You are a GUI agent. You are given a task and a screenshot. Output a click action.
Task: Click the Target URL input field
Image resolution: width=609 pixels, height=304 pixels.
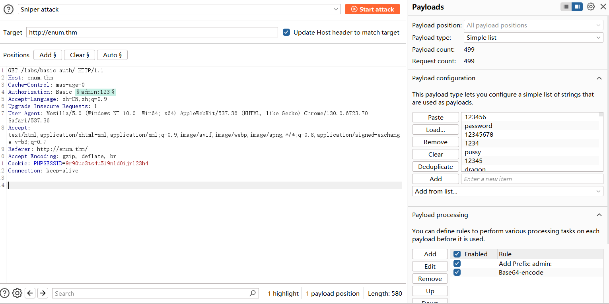[x=152, y=32]
